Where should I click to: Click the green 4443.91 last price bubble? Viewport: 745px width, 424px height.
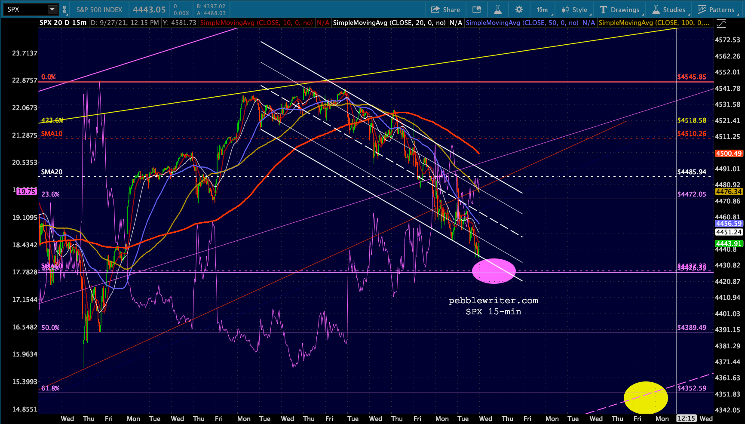coord(729,244)
